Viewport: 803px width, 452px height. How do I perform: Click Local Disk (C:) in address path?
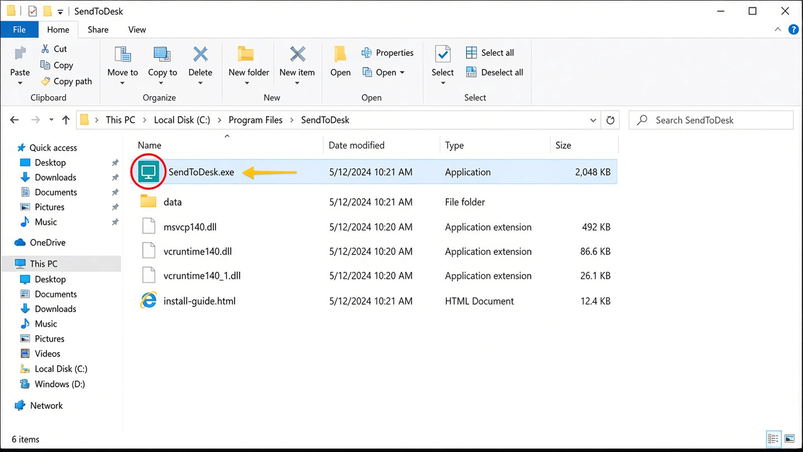[x=182, y=120]
